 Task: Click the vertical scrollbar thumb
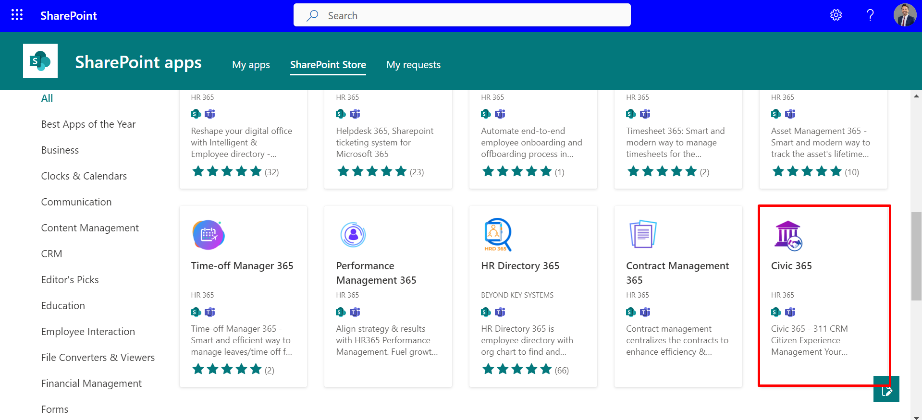pyautogui.click(x=916, y=256)
